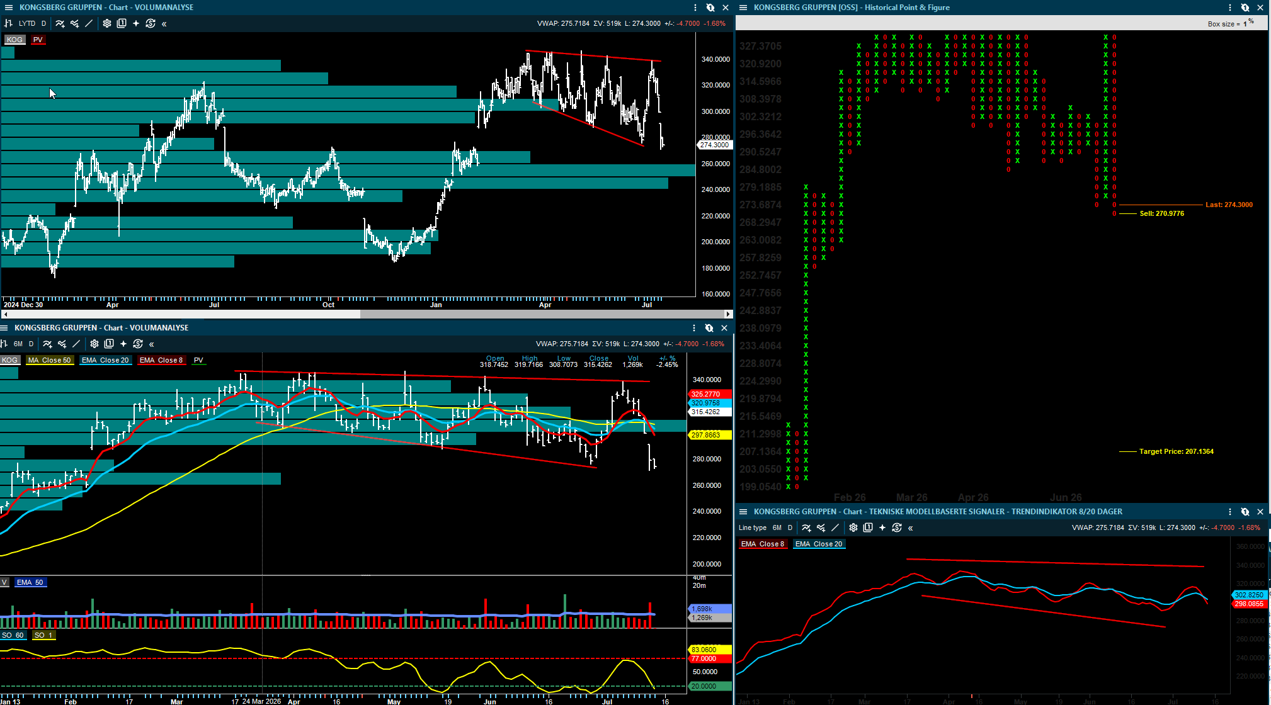Click SO 1 stochastic label
Image resolution: width=1271 pixels, height=705 pixels.
point(44,635)
